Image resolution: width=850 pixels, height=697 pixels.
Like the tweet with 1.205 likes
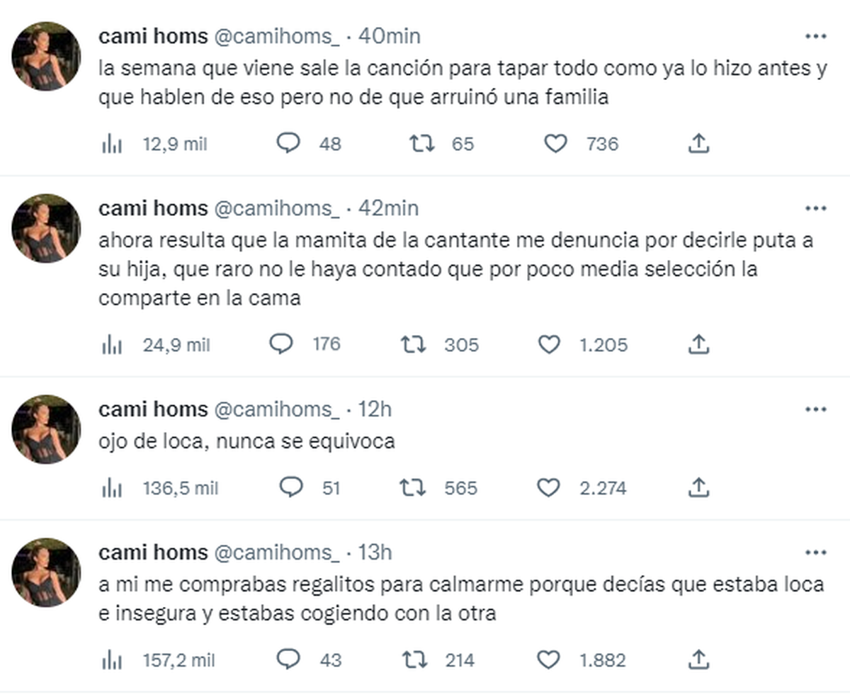coord(549,344)
